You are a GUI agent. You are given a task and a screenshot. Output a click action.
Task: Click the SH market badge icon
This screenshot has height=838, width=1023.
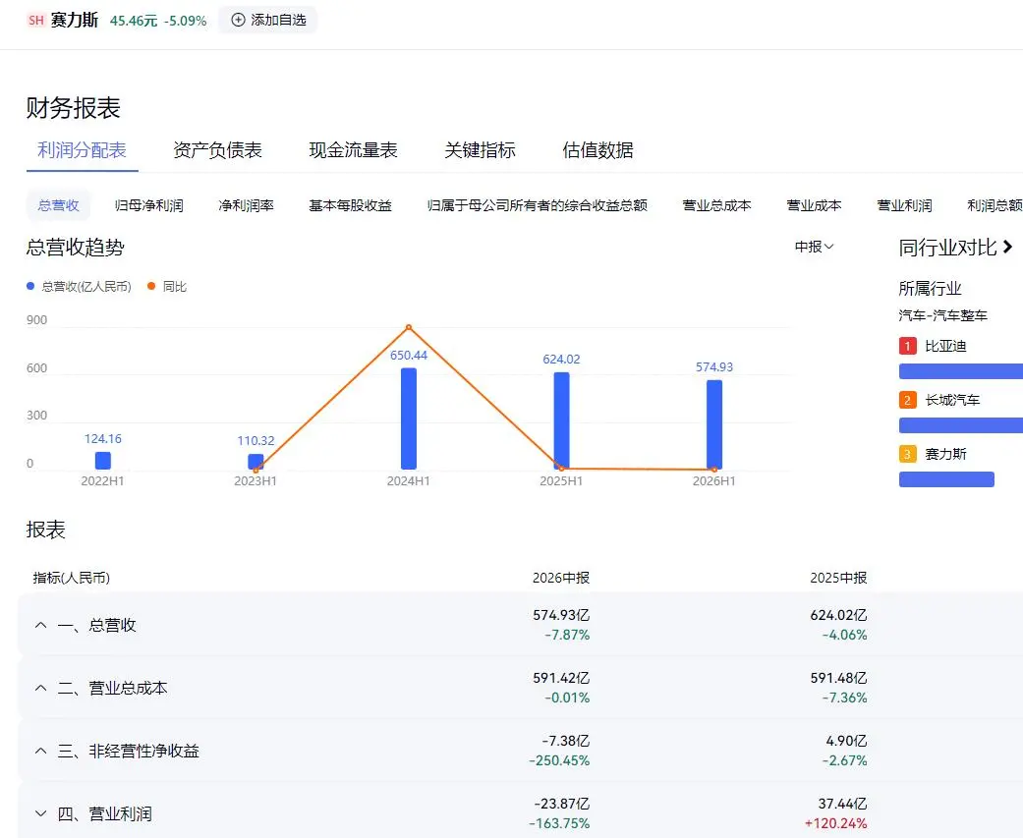point(36,21)
